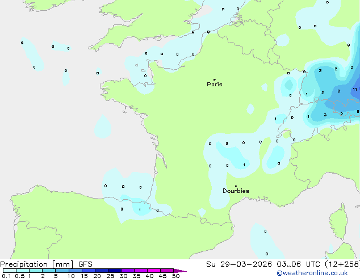Pick the 10–15 mm blue legend swatch
The height and width of the screenshot is (278, 360).
[x=76, y=271]
